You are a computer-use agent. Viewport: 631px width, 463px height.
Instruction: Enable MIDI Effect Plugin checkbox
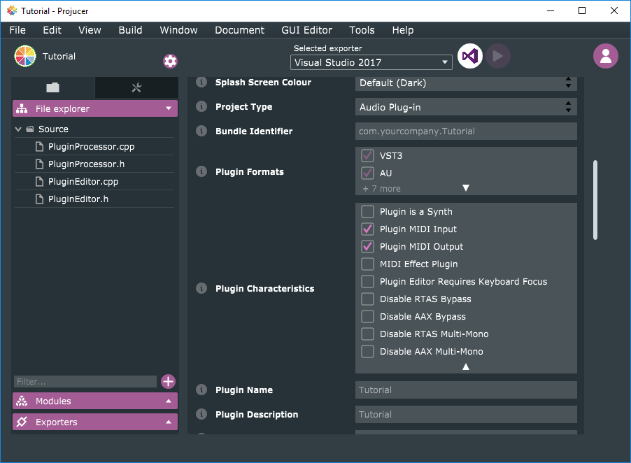[x=367, y=264]
